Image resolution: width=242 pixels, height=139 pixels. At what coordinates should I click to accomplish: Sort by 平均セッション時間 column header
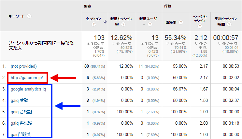pyautogui.click(x=225, y=19)
